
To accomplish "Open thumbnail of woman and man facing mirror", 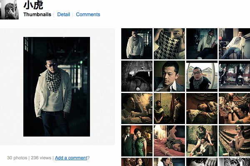I will click(169, 109).
